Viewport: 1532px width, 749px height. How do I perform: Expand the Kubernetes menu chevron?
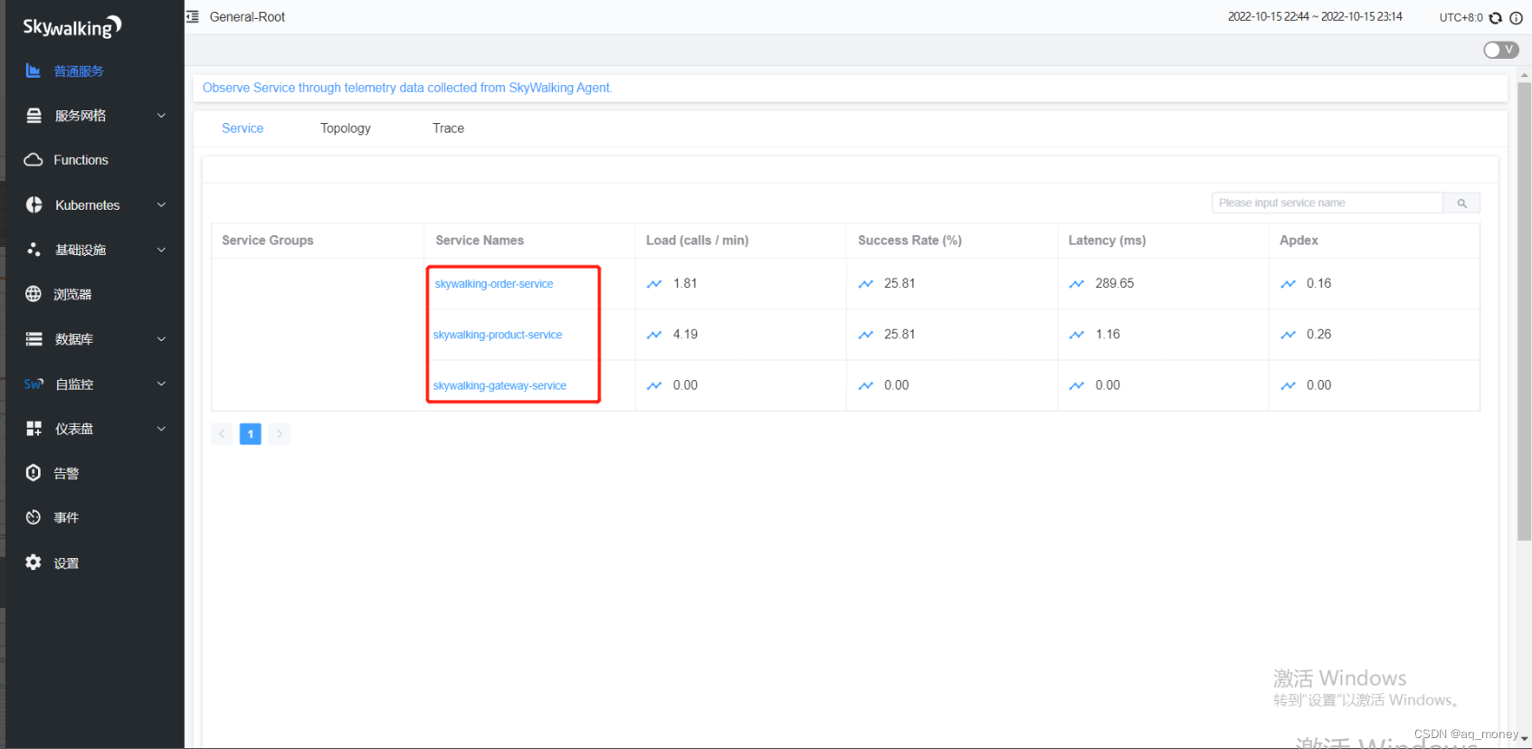pos(161,204)
